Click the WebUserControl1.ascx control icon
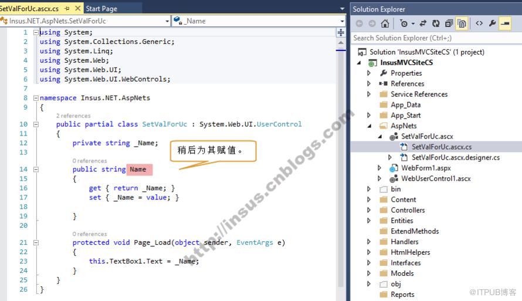This screenshot has width=522, height=301. (394, 178)
